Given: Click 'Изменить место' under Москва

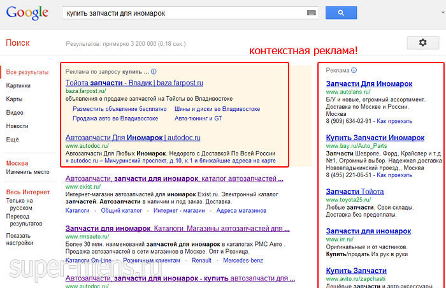Looking at the screenshot, I should point(27,172).
